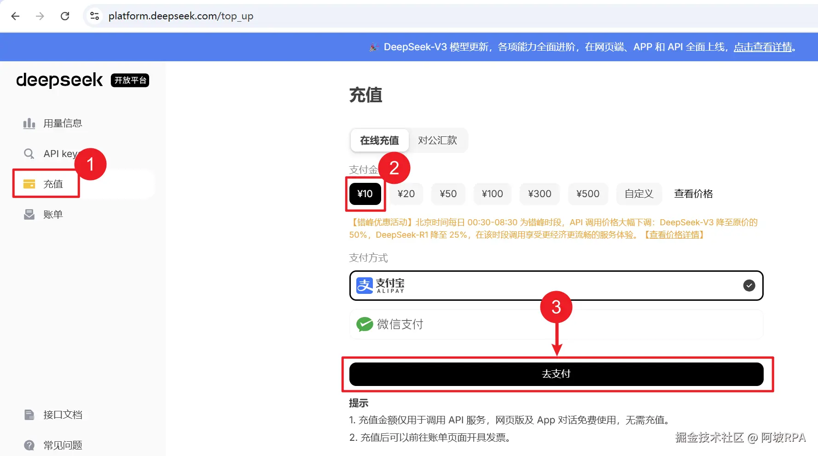Image resolution: width=818 pixels, height=456 pixels.
Task: Click the 查看价格 link
Action: click(693, 194)
